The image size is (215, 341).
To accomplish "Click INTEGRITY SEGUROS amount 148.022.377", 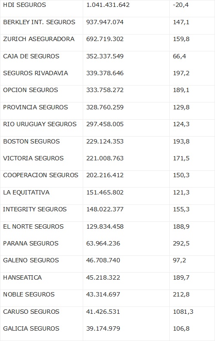I will click(105, 210).
